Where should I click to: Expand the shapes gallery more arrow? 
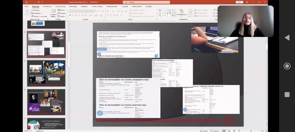175,16
